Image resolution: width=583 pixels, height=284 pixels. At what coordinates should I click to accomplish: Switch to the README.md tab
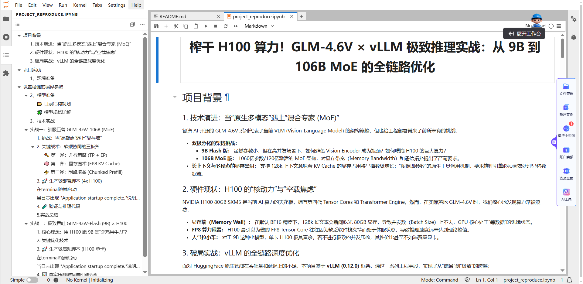point(173,16)
